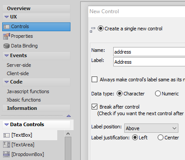Click the Controls icon in sidebar
This screenshot has width=185, height=160.
pos(7,27)
